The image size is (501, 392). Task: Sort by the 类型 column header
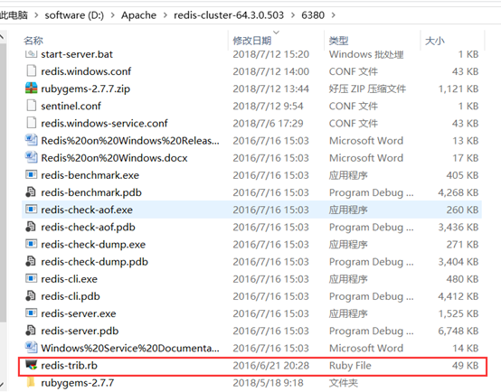[339, 41]
